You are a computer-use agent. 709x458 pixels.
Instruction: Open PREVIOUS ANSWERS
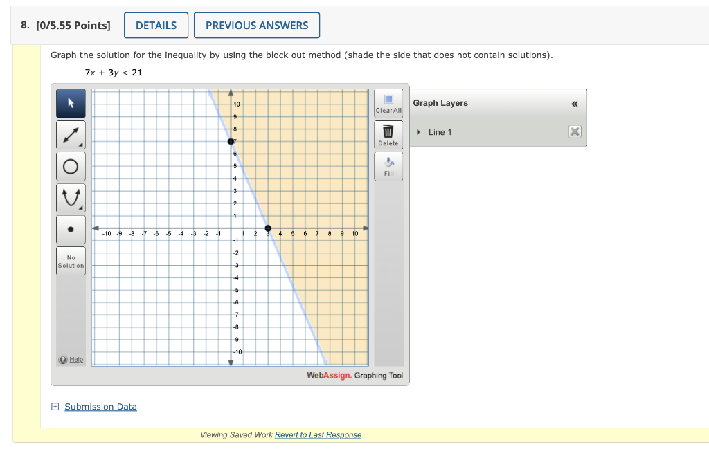pyautogui.click(x=257, y=25)
